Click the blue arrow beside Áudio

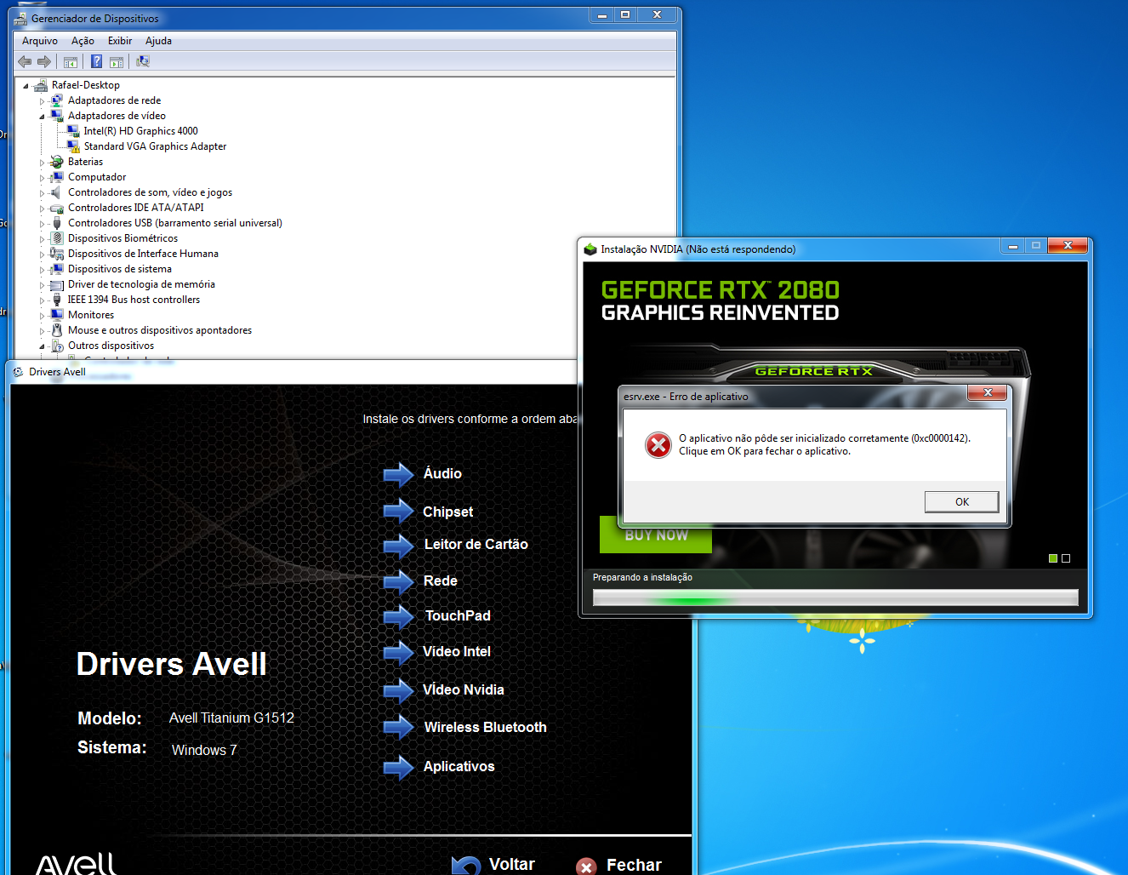[398, 474]
